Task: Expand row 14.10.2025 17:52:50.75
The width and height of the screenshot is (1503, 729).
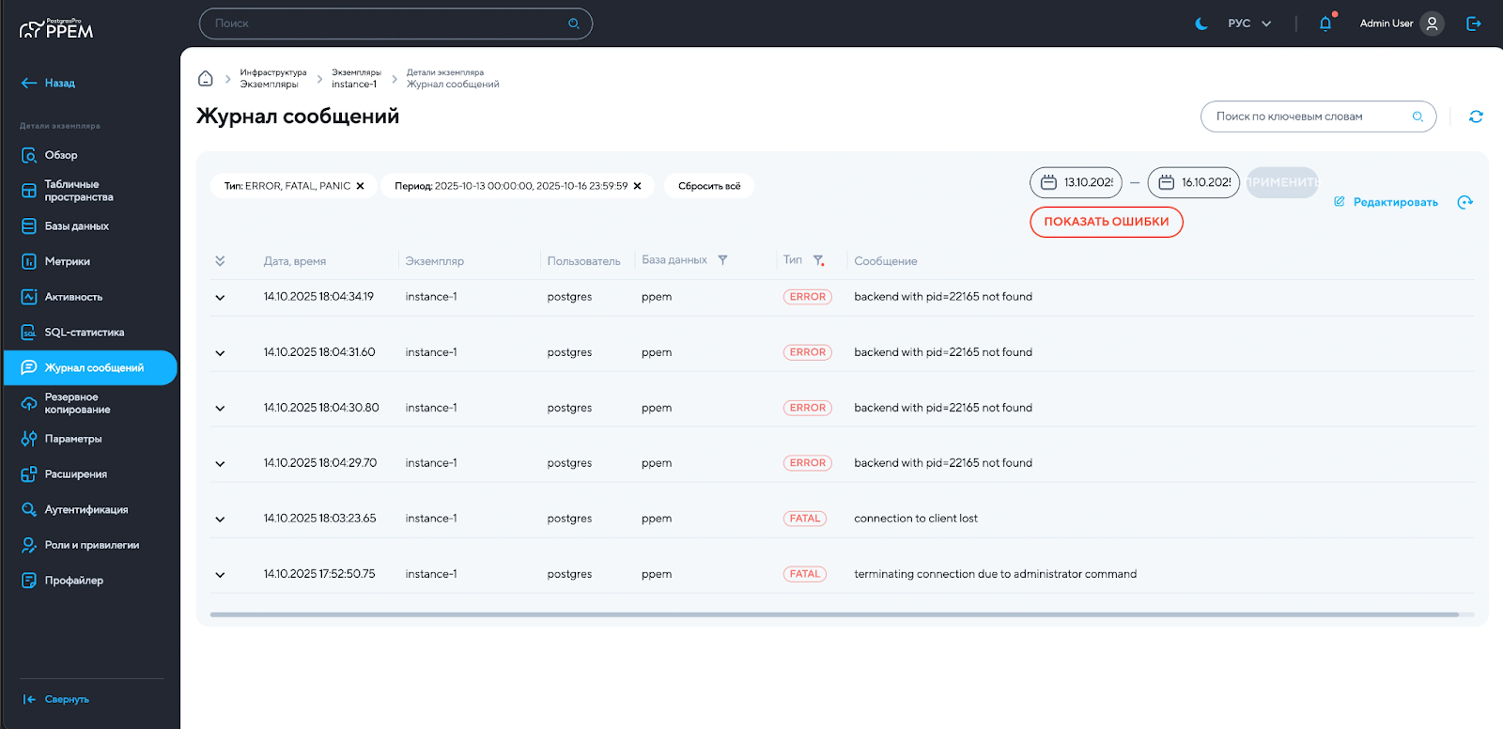Action: (x=220, y=575)
